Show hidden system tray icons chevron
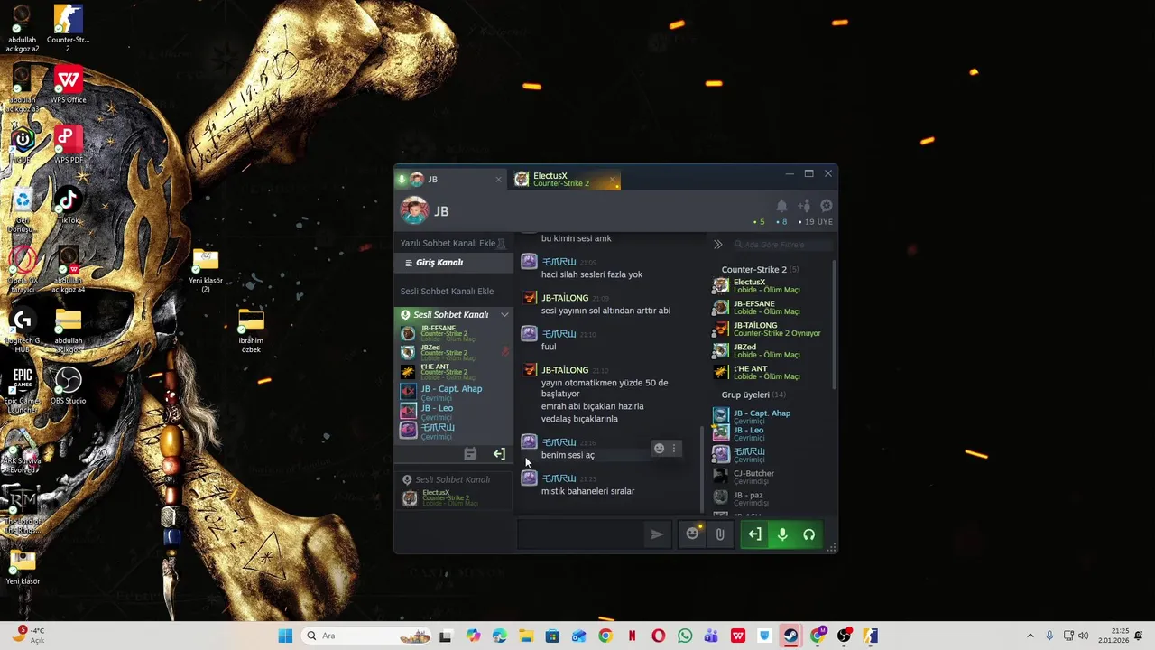Viewport: 1155px width, 650px height. coord(1030,636)
